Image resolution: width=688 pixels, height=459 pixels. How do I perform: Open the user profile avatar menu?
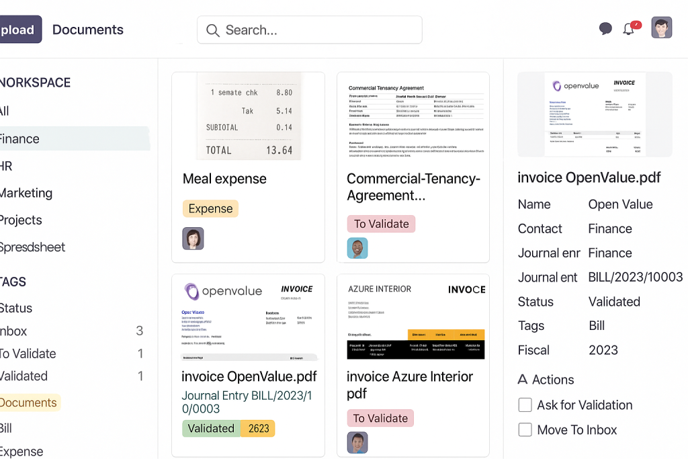coord(662,28)
